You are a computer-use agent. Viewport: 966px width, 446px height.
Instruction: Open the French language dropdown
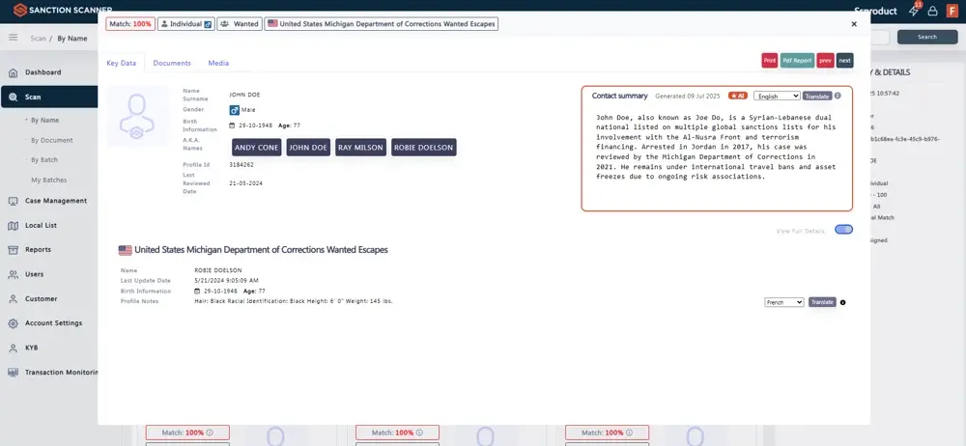pos(783,302)
